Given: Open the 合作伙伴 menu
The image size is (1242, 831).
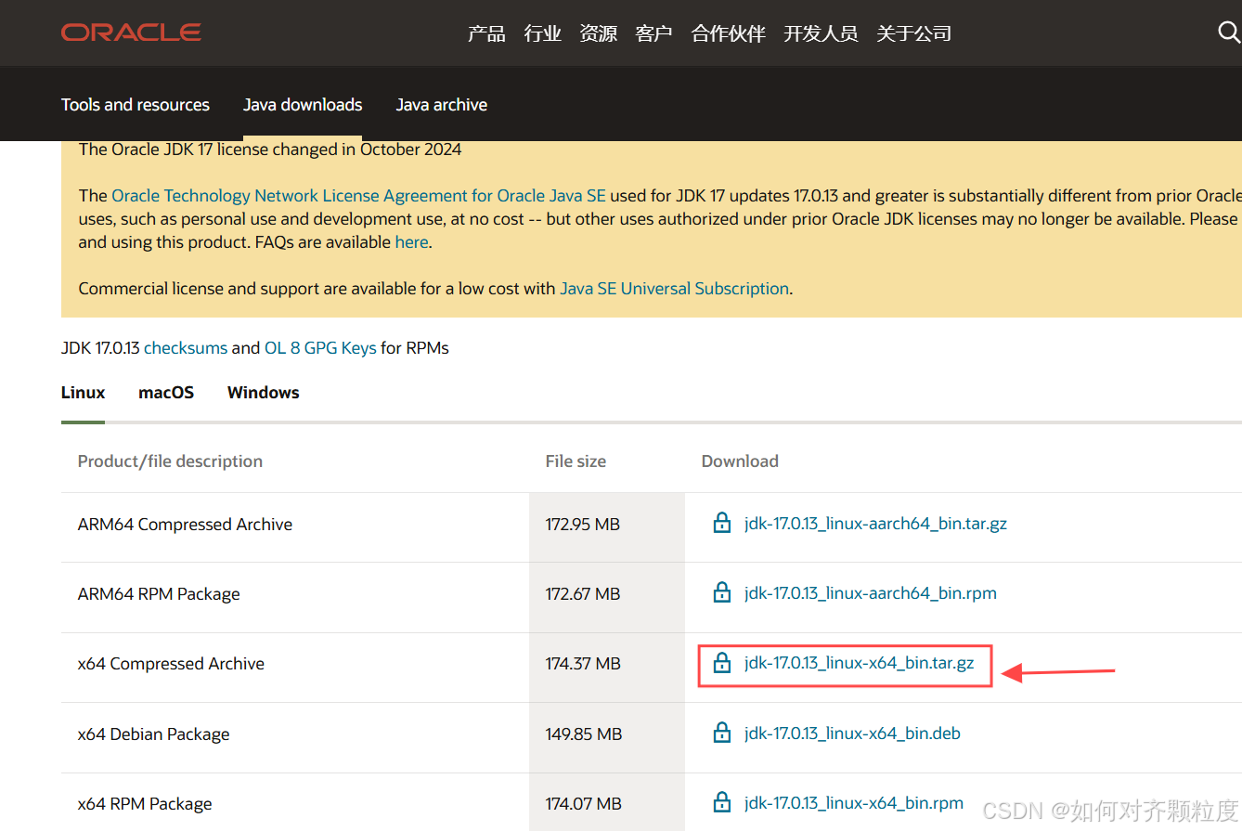Looking at the screenshot, I should tap(728, 33).
